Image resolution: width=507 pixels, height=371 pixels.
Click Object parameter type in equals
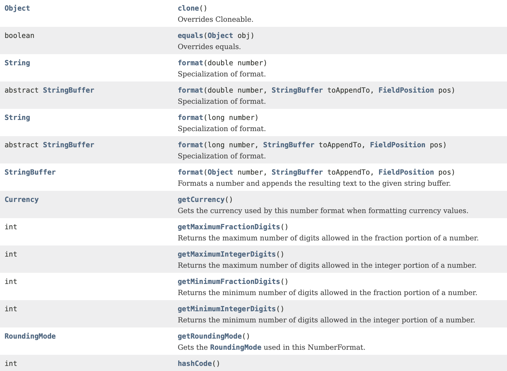pyautogui.click(x=220, y=36)
